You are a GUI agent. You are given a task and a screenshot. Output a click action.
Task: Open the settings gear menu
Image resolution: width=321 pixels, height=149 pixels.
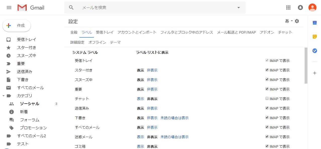tap(297, 21)
